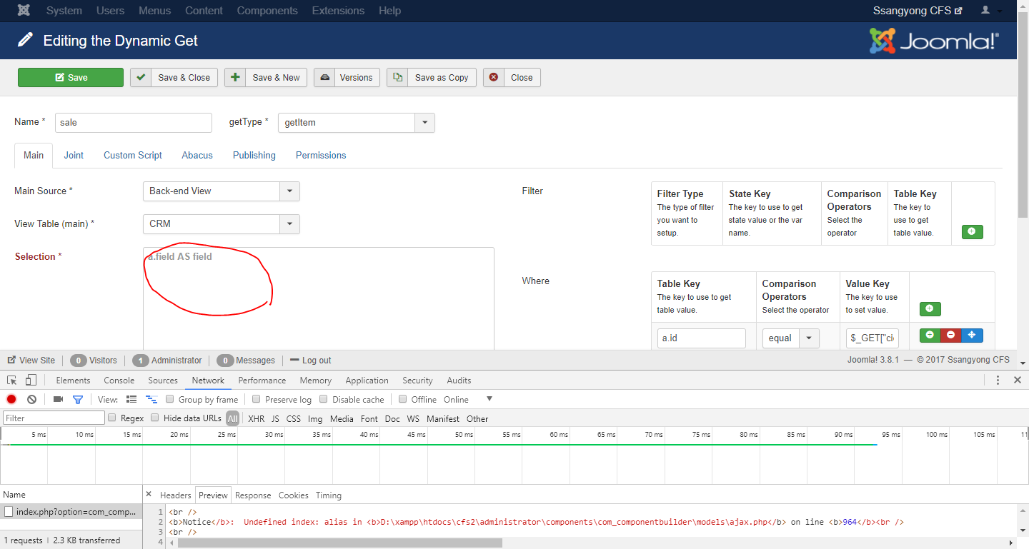
Task: Click the capture screenshots camera icon
Action: tap(58, 399)
